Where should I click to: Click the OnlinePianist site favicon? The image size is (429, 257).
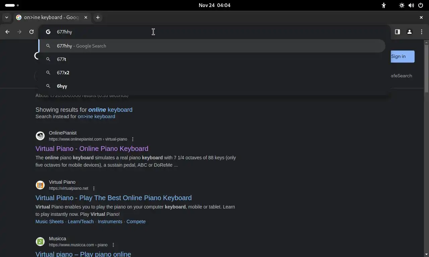coord(40,136)
